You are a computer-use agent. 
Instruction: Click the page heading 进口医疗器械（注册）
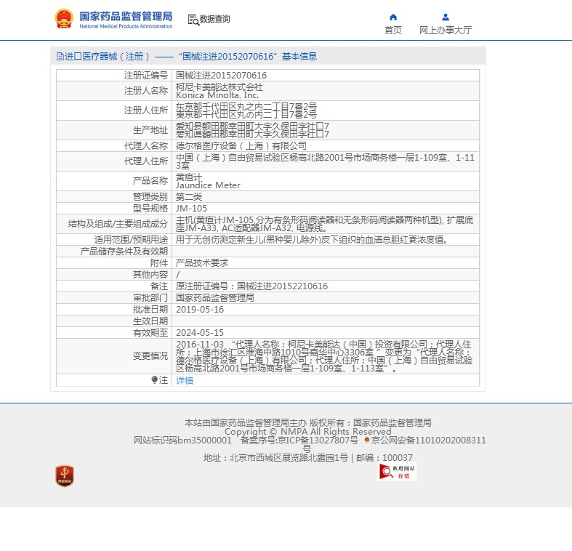pyautogui.click(x=107, y=57)
